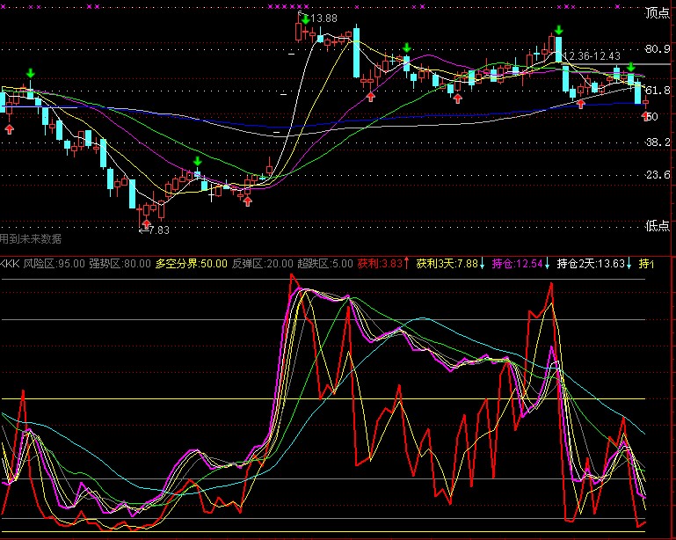Click the magenta 持仓:12.54 value label
The height and width of the screenshot is (540, 676).
517,263
